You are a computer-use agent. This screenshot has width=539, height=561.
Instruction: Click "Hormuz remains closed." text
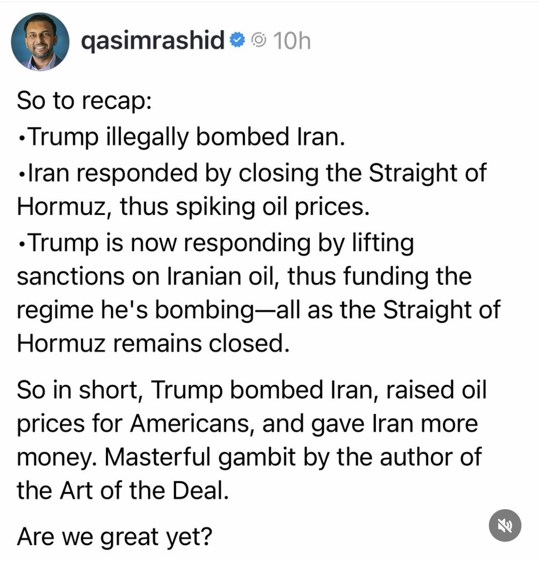tap(153, 344)
